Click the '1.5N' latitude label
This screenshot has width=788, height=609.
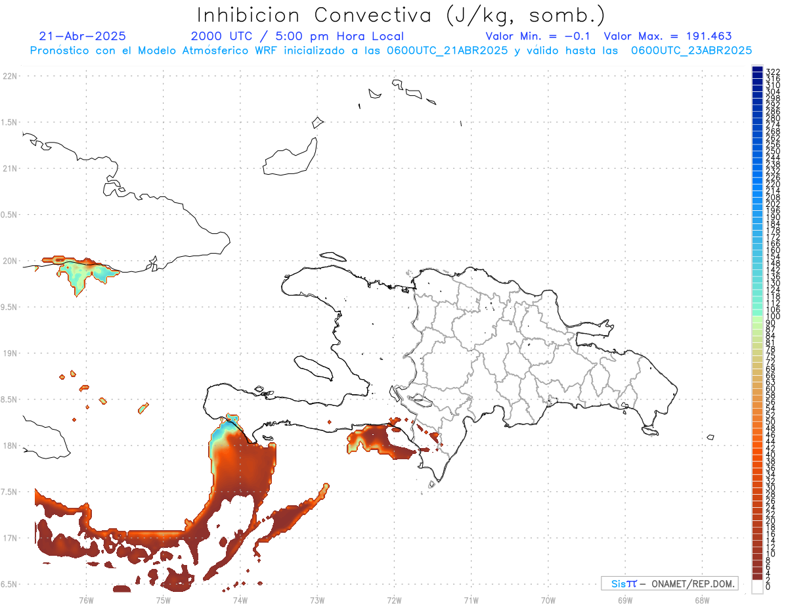coord(9,122)
